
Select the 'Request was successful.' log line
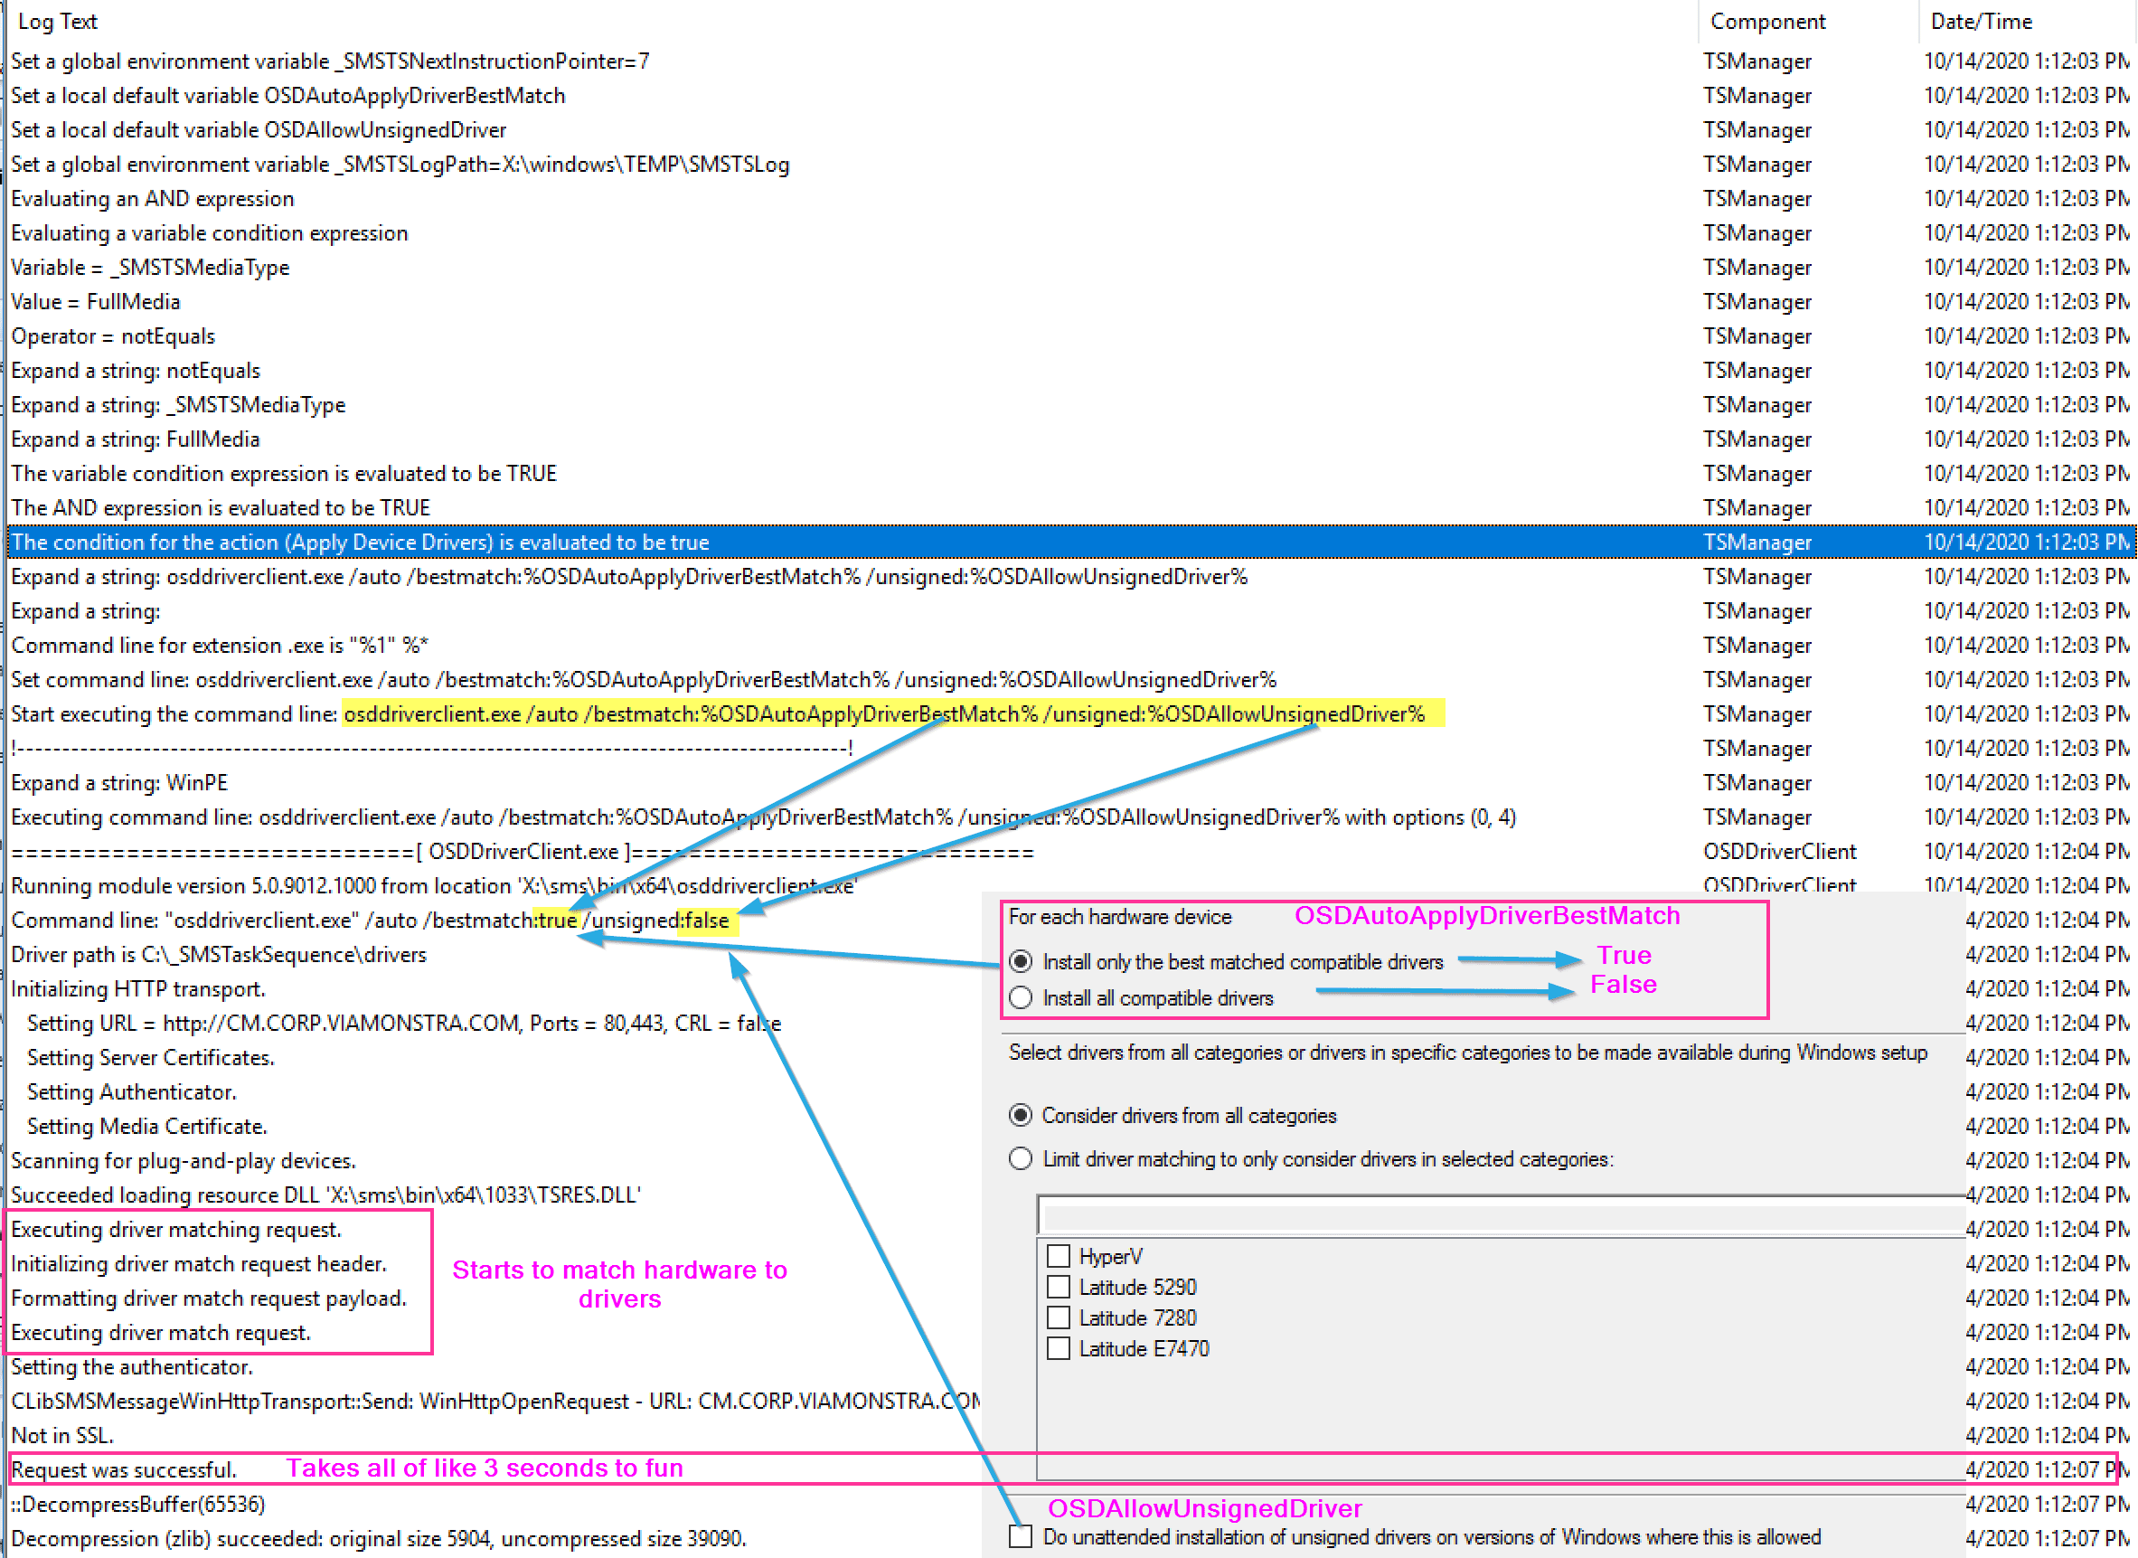pyautogui.click(x=123, y=1469)
